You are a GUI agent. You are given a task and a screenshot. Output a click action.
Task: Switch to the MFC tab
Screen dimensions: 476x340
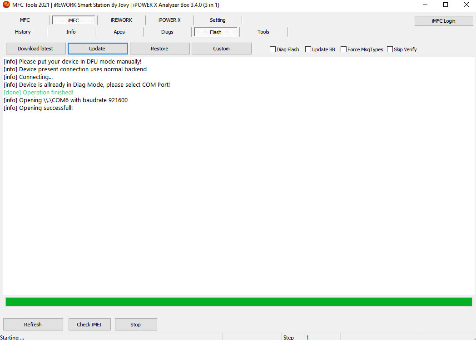pyautogui.click(x=25, y=20)
